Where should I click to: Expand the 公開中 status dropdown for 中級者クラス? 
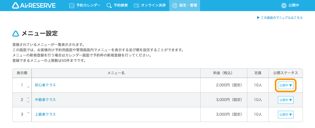[285, 100]
